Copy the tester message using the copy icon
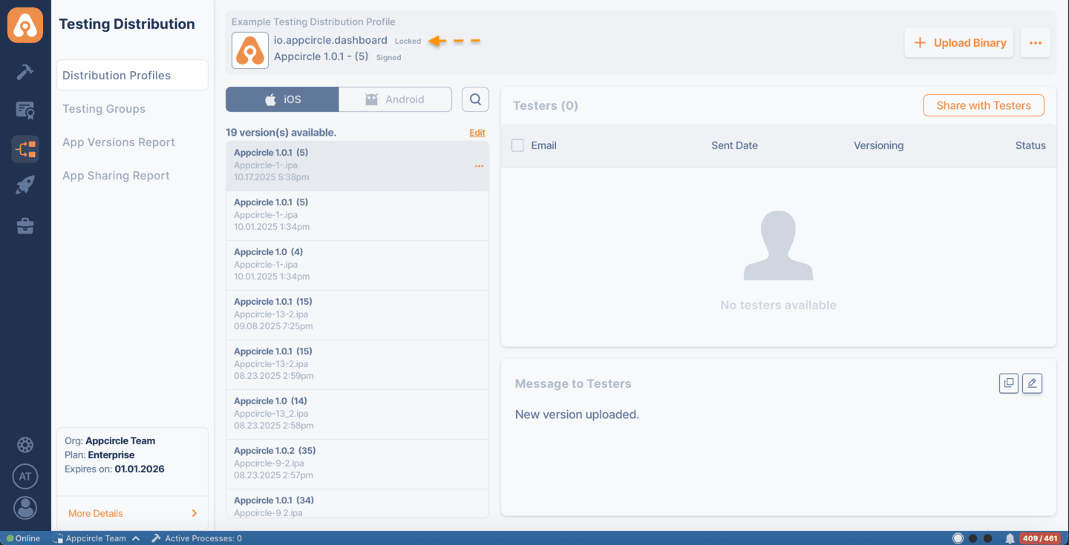This screenshot has height=545, width=1069. coord(1008,383)
